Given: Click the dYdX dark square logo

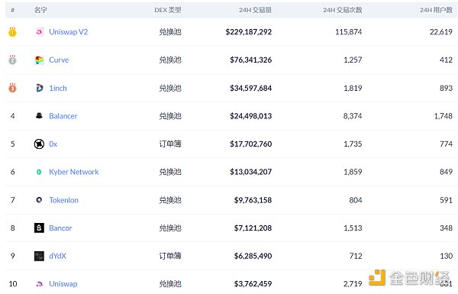Looking at the screenshot, I should [x=39, y=256].
